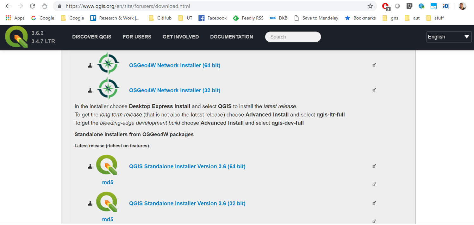Select DISCOVER QGIS in the navigation bar
Viewport: 474px width, 225px height.
[x=91, y=37]
